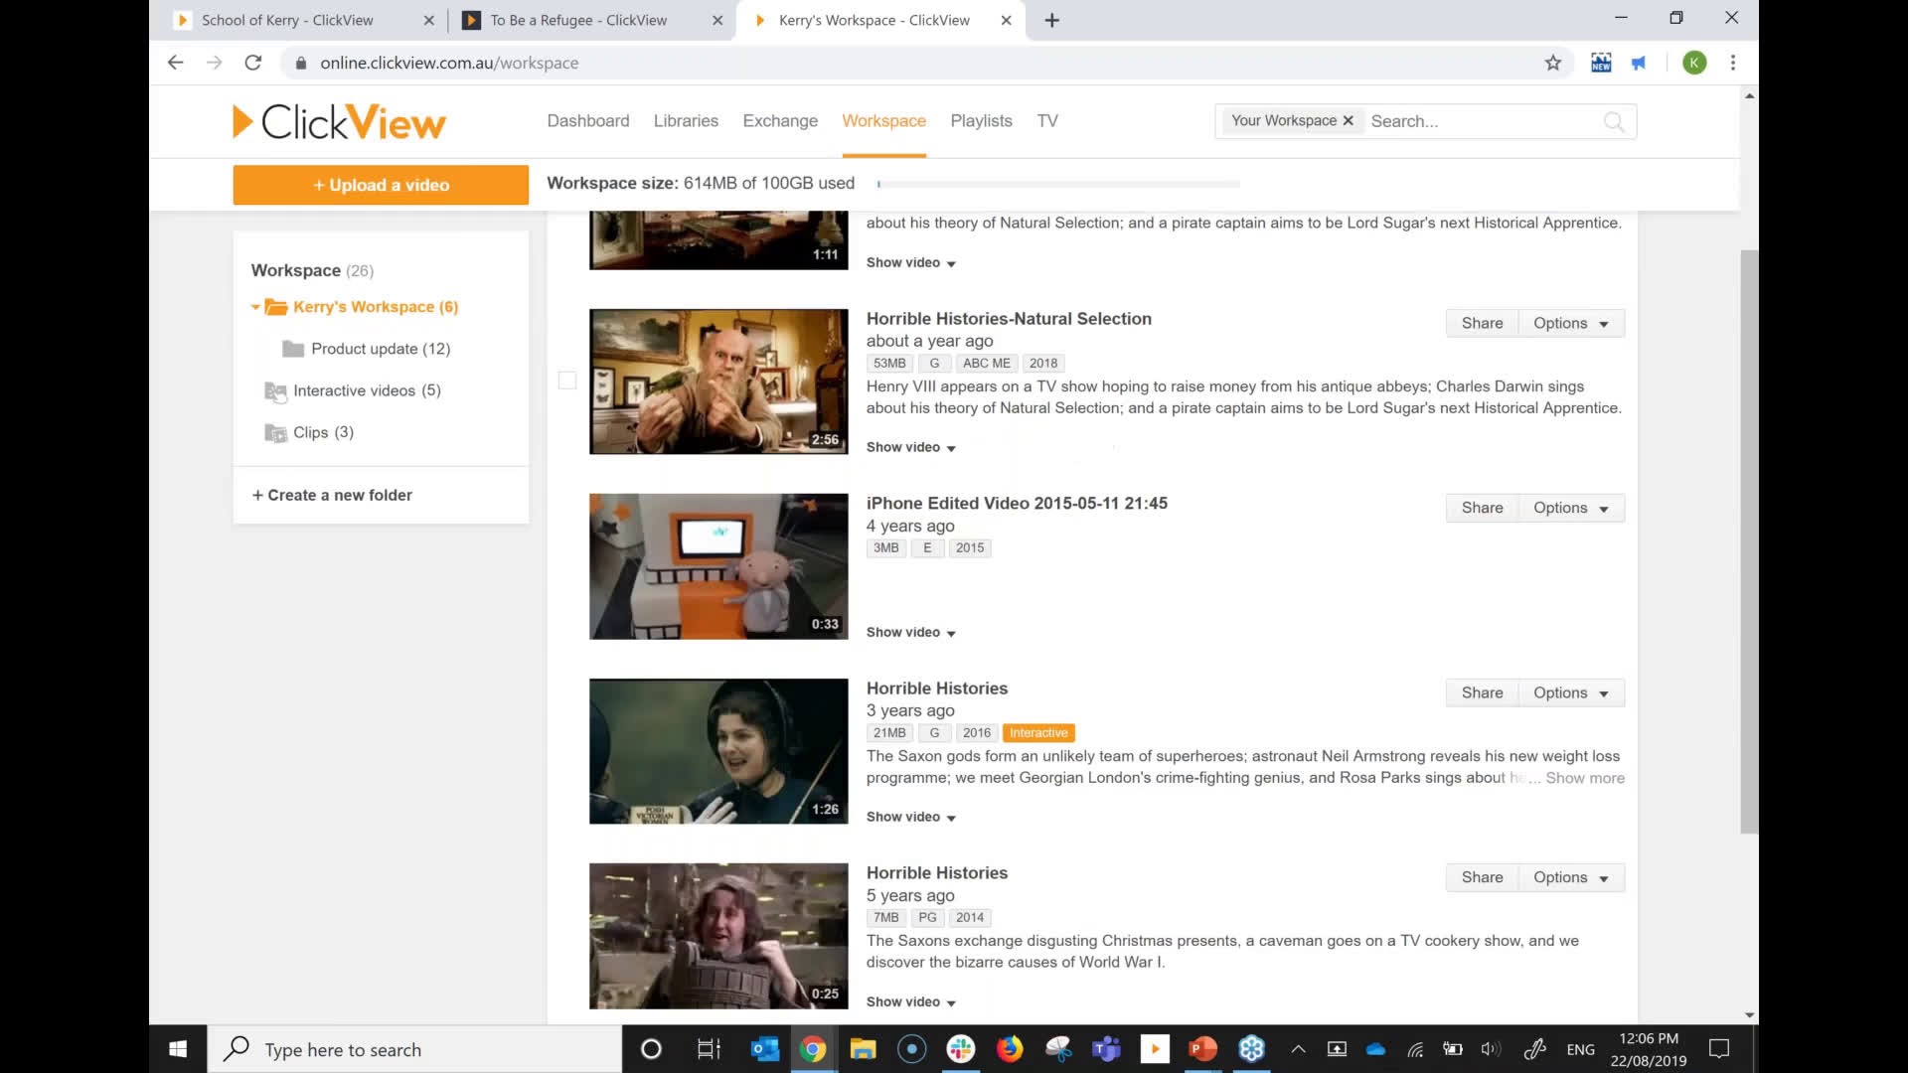
Task: Open Microsoft Teams from taskbar
Action: pos(1106,1049)
